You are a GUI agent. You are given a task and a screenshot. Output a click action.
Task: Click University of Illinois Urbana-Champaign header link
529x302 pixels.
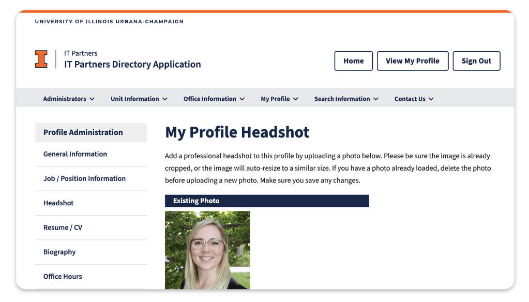pos(109,22)
